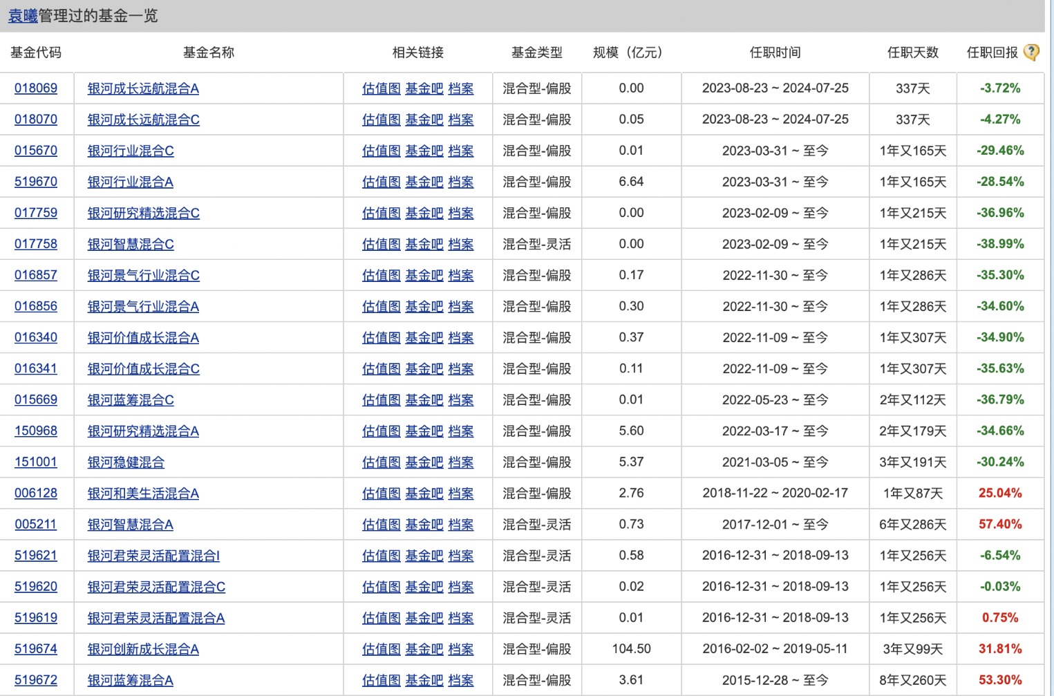Screen dimensions: 1054x696
Task: Click 估值图 link for 银河景气行业混合A
Action: pos(381,306)
